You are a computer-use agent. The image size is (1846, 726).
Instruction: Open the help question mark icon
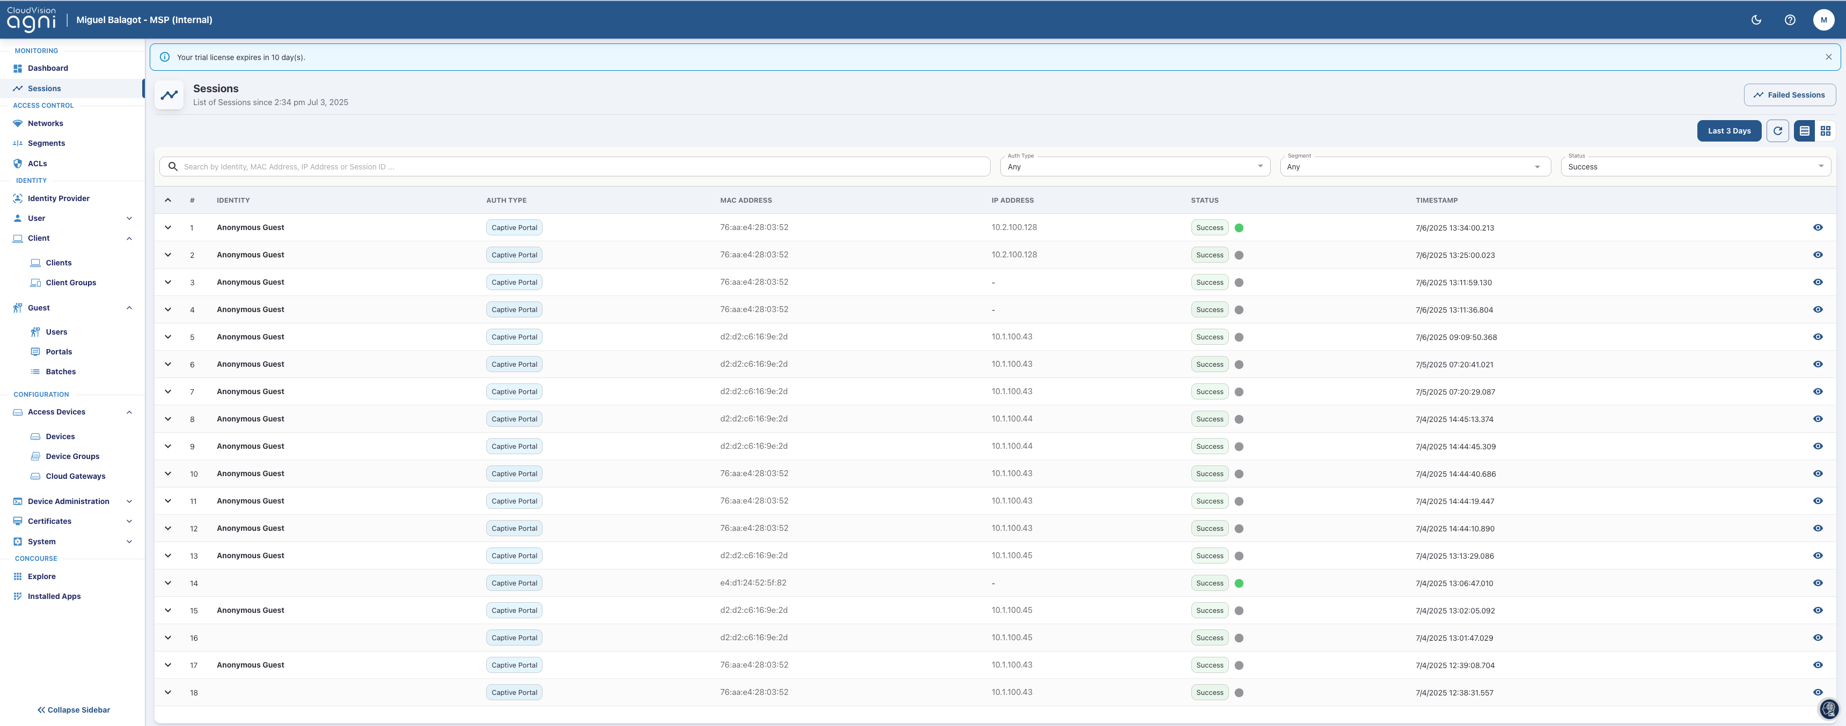(x=1790, y=20)
